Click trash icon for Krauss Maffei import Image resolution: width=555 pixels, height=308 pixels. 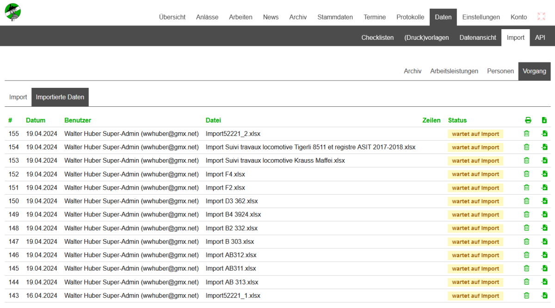coord(526,160)
